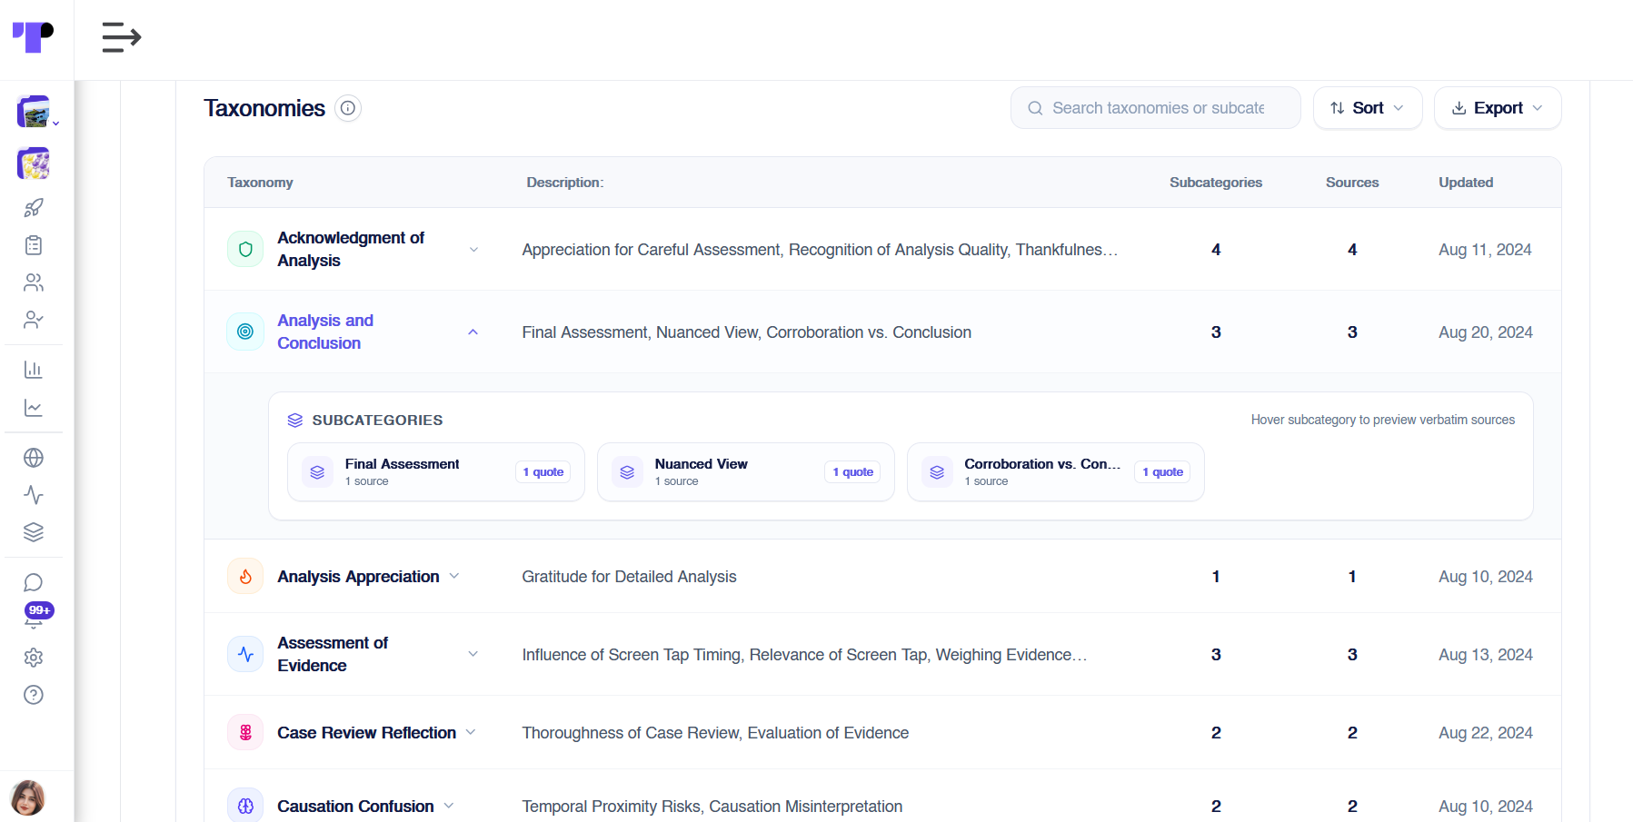Open the Sort dropdown
The width and height of the screenshot is (1633, 822).
tap(1367, 108)
